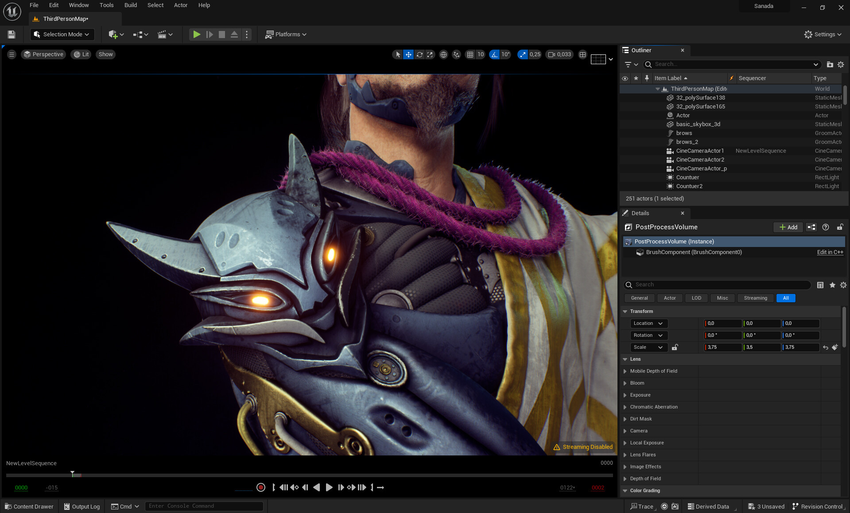Image resolution: width=850 pixels, height=513 pixels.
Task: Reset Scale to default value arrow
Action: (x=826, y=347)
